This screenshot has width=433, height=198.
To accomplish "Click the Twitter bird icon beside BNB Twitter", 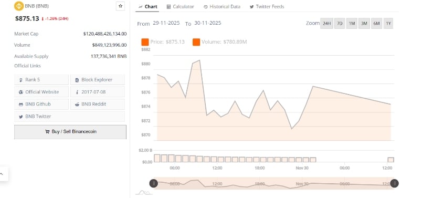I will coord(20,117).
